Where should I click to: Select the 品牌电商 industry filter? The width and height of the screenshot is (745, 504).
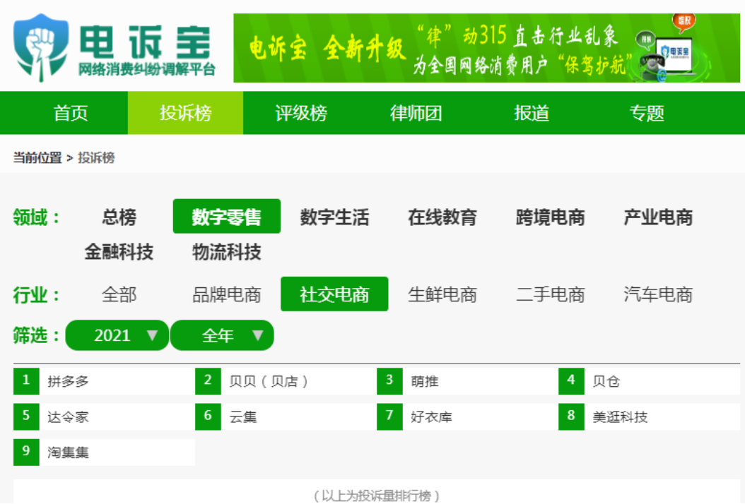(227, 294)
